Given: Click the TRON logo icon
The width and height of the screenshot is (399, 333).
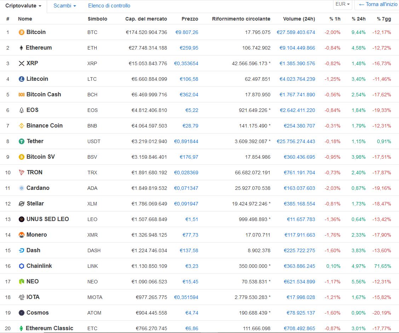Looking at the screenshot, I should [22, 173].
